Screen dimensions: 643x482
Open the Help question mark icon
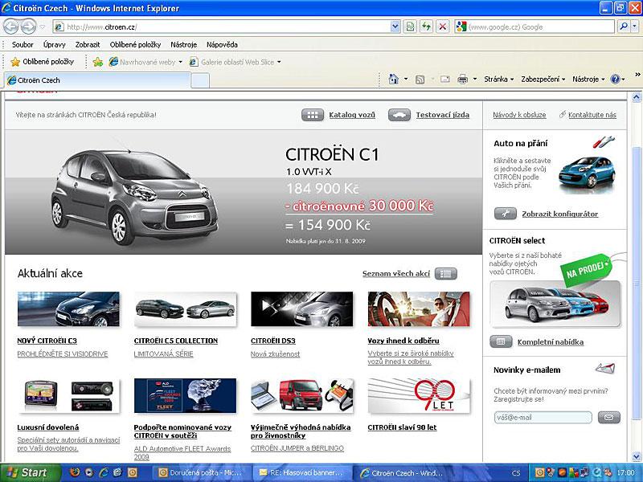[x=615, y=79]
